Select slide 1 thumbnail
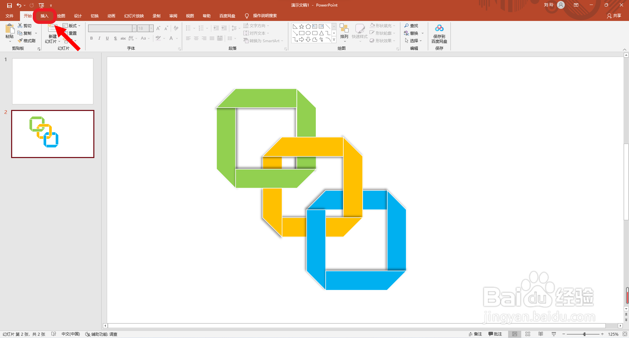This screenshot has width=629, height=338. click(53, 81)
